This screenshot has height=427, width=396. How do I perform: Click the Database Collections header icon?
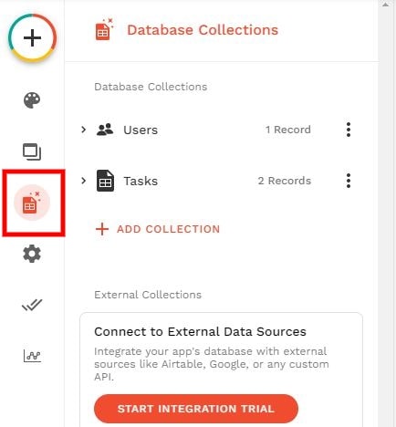[104, 29]
